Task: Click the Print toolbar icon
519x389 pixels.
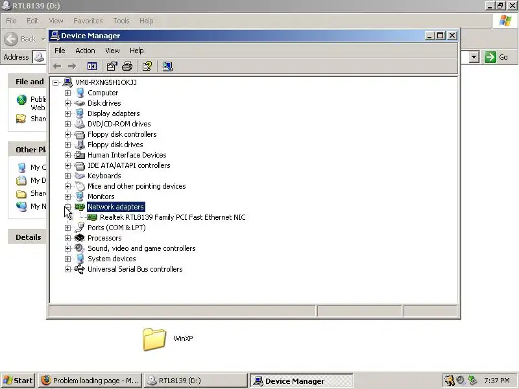Action: coord(127,67)
